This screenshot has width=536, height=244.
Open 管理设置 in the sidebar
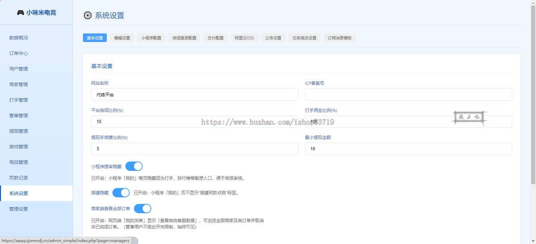36,209
